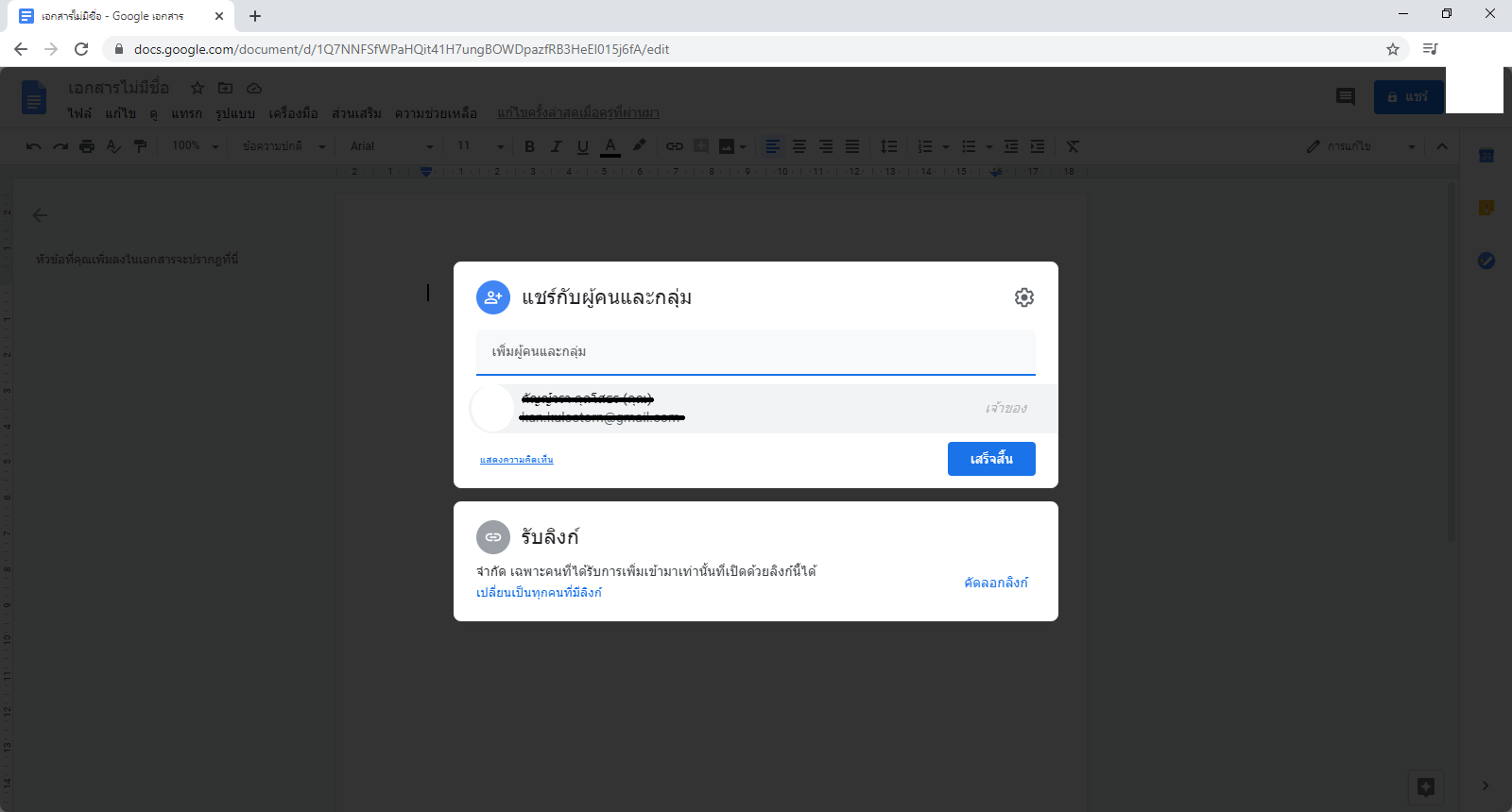This screenshot has width=1512, height=812.
Task: Go to Docs home icon
Action: click(x=34, y=97)
